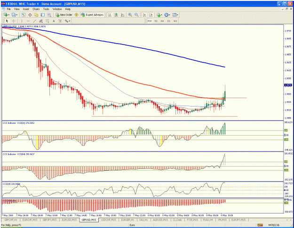This screenshot has height=228, width=294.
Task: Open the Indicators list dropdown
Action: pos(159,15)
